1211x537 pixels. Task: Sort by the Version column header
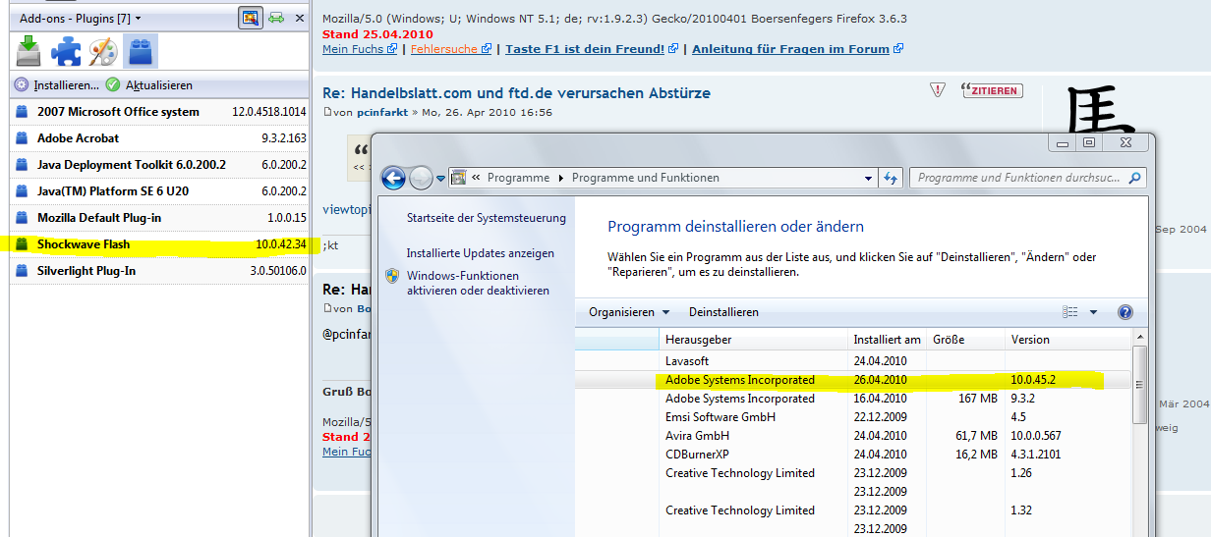click(1067, 340)
